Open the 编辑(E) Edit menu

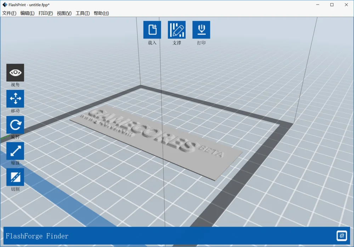[27, 13]
